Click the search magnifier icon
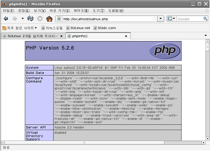The image size is (210, 151). (x=205, y=19)
